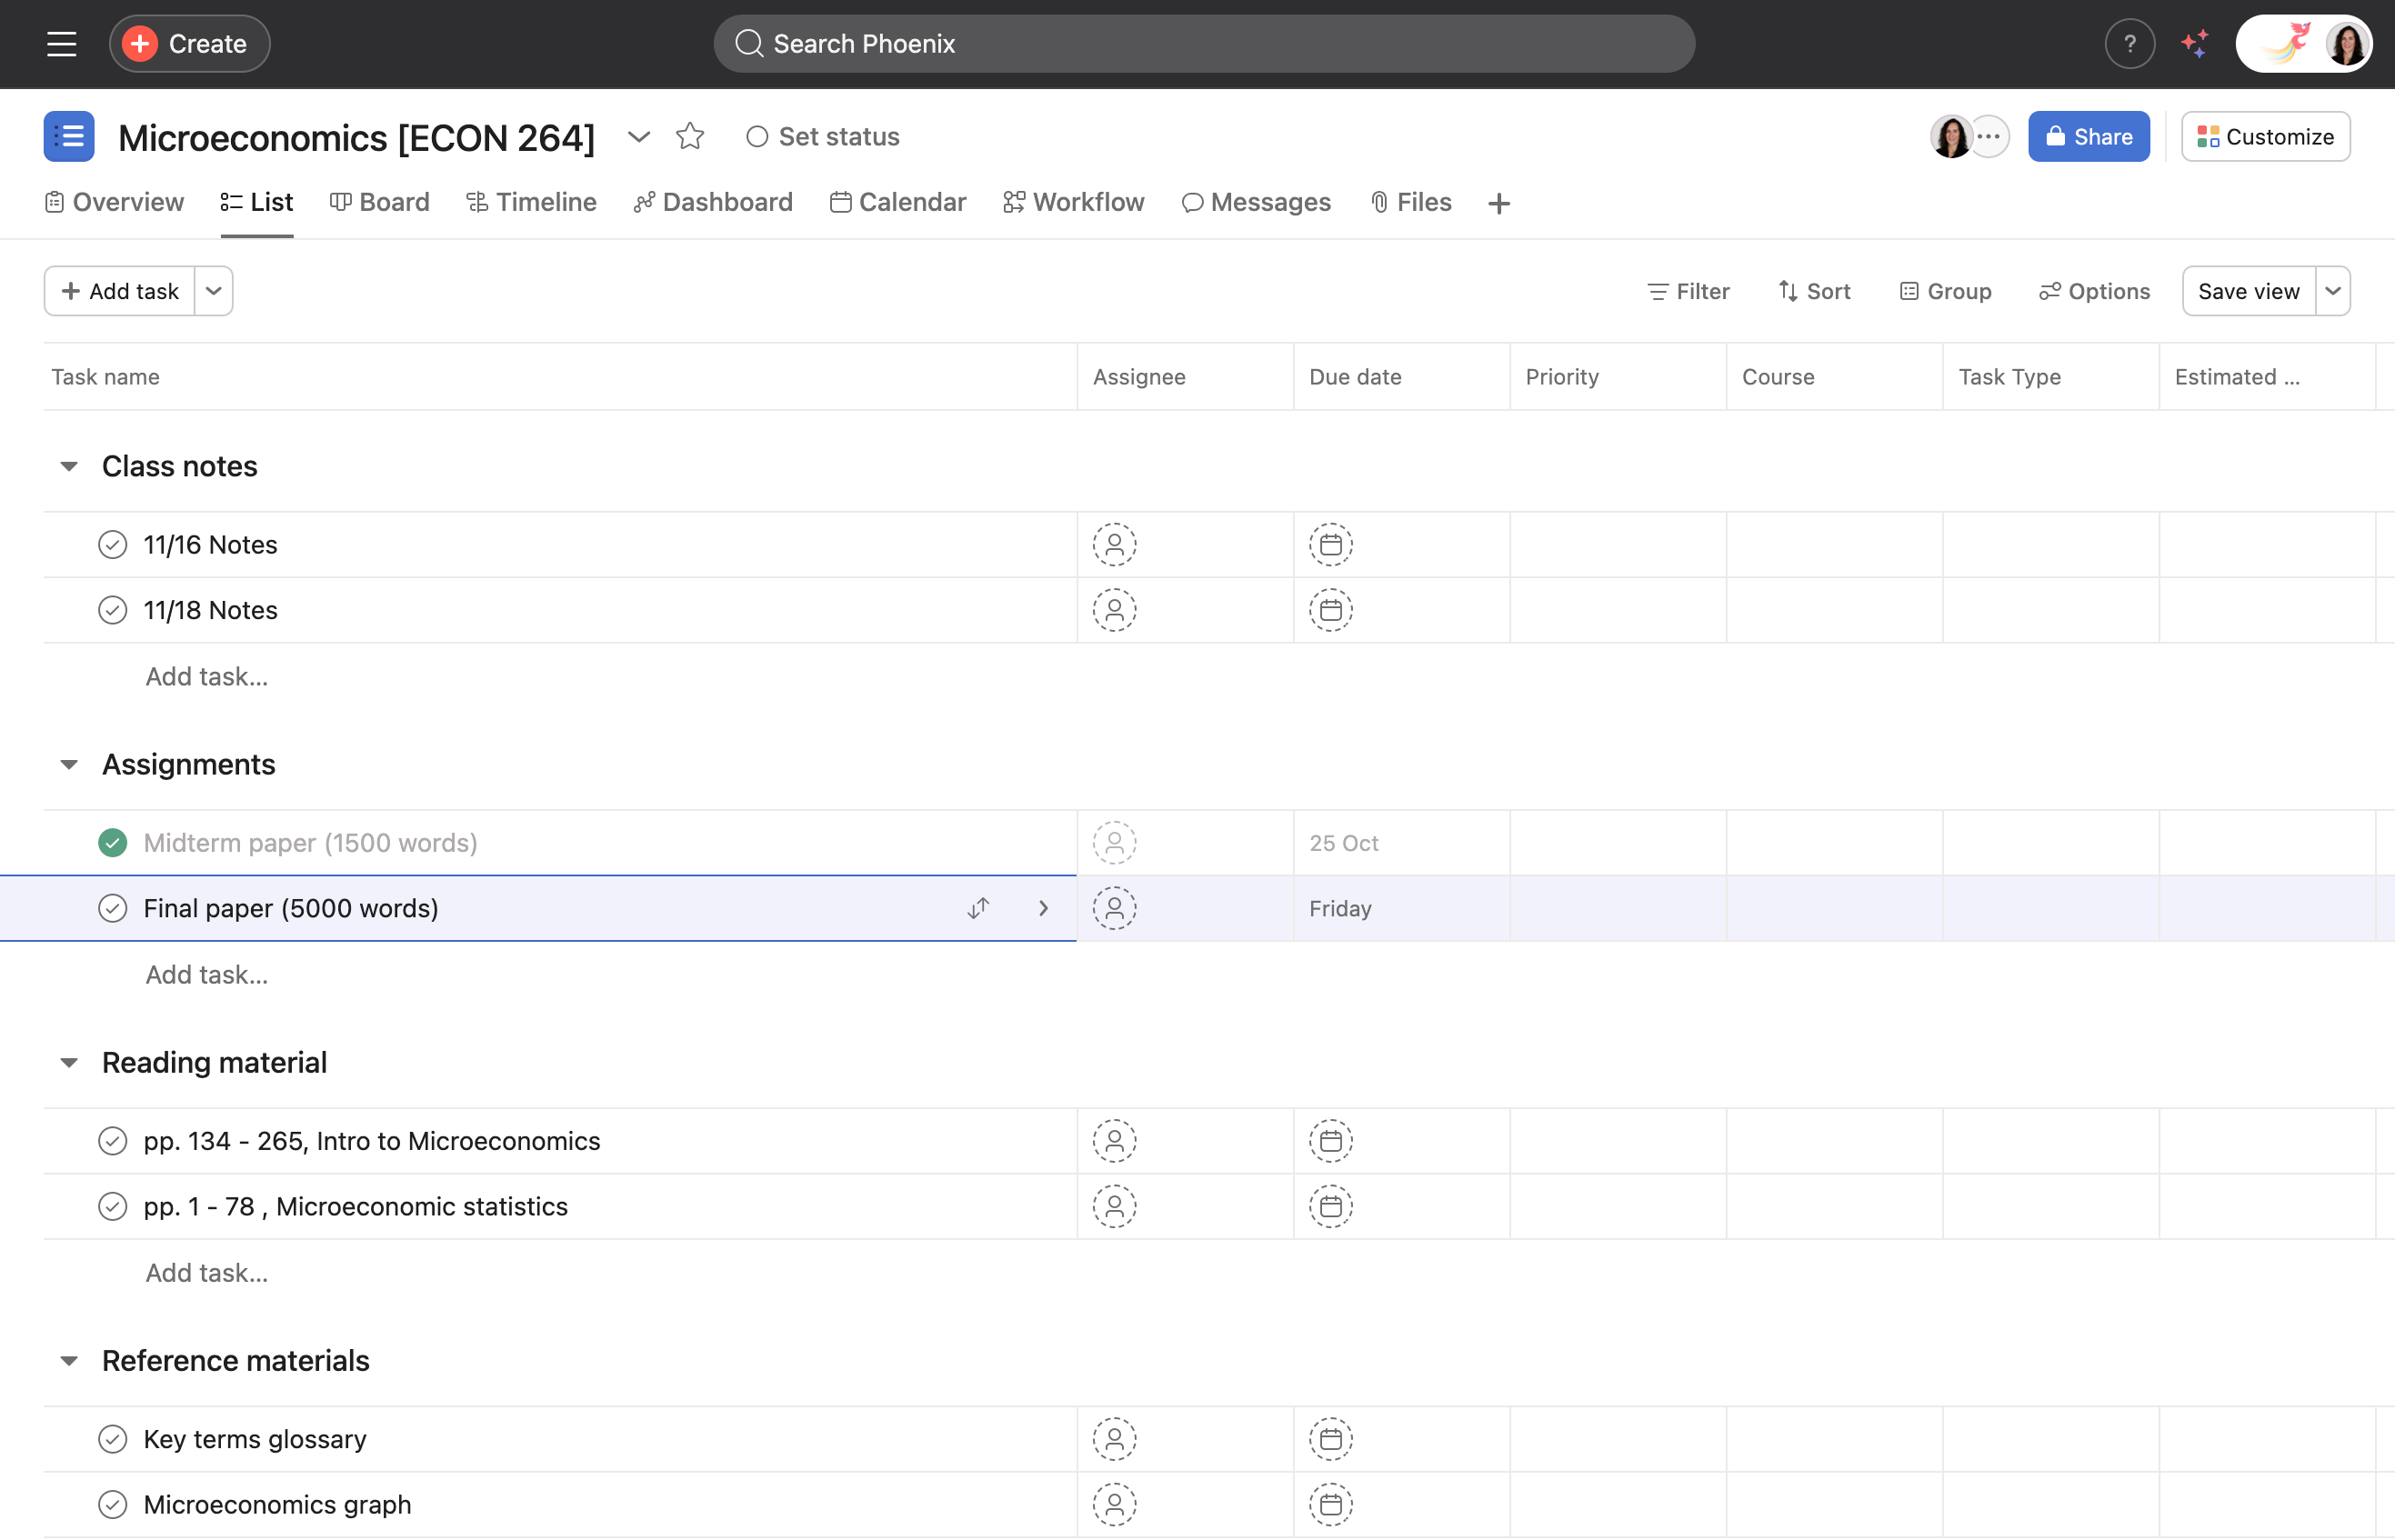Open the Add task dropdown arrow
This screenshot has width=2395, height=1540.
coord(213,291)
